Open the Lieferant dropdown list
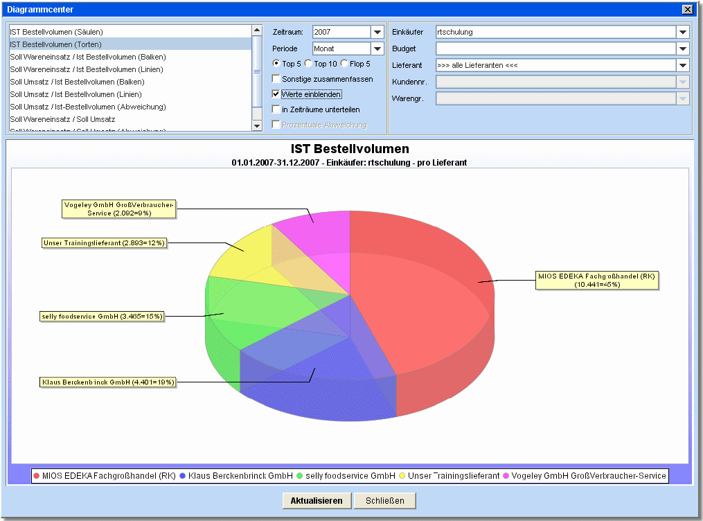Screen dimensions: 703x521 (683, 66)
